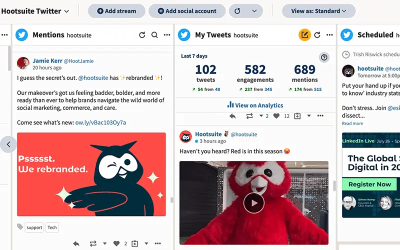Image resolution: width=400 pixels, height=250 pixels.
Task: Click the Jamie Kerr name link
Action: (x=47, y=60)
